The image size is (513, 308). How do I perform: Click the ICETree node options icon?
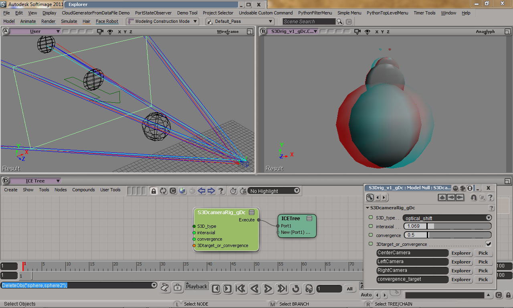309,219
